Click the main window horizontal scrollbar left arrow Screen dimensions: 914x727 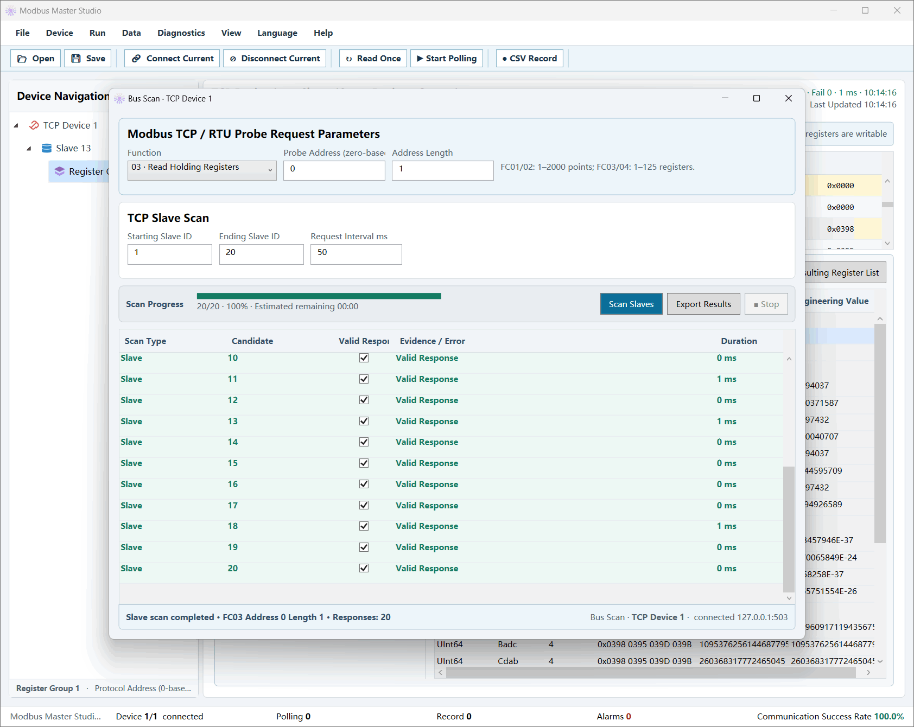(x=441, y=673)
